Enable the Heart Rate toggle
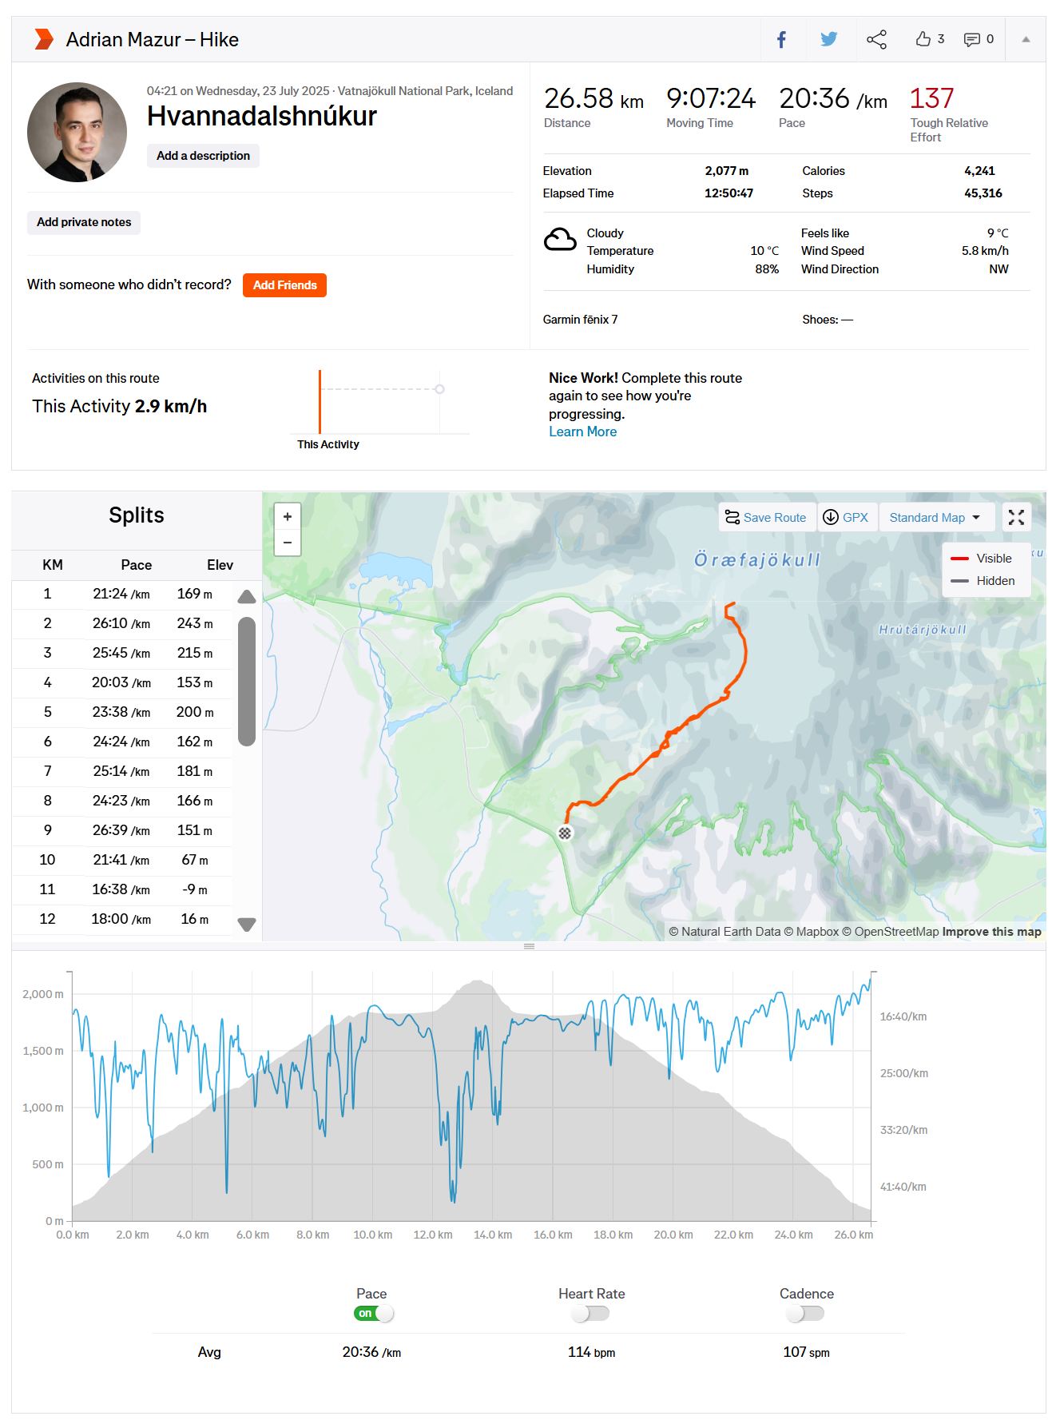 [590, 1313]
